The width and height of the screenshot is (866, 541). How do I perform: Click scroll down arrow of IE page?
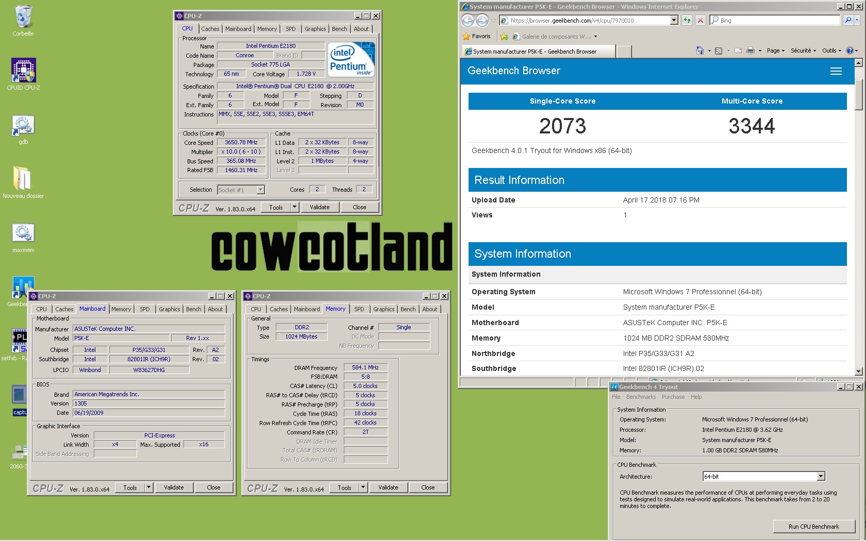click(858, 371)
